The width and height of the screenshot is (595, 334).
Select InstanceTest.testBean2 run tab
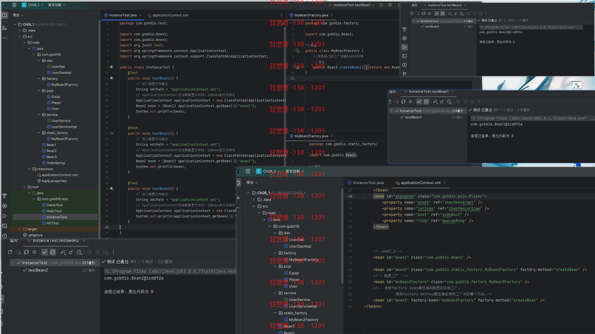point(56,241)
